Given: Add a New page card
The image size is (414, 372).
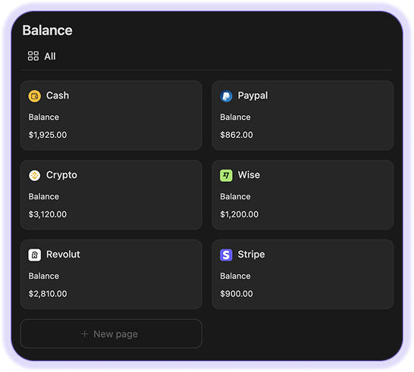Looking at the screenshot, I should pos(111,334).
